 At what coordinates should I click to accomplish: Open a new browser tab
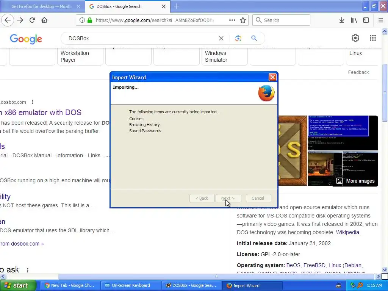click(177, 6)
